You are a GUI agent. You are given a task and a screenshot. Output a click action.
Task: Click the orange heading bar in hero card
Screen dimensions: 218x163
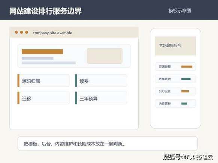point(42,51)
